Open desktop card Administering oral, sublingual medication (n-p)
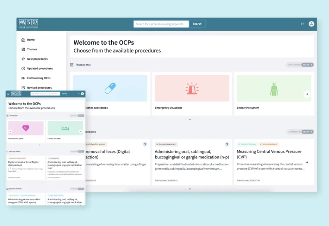This screenshot has width=329, height=226. (192, 162)
